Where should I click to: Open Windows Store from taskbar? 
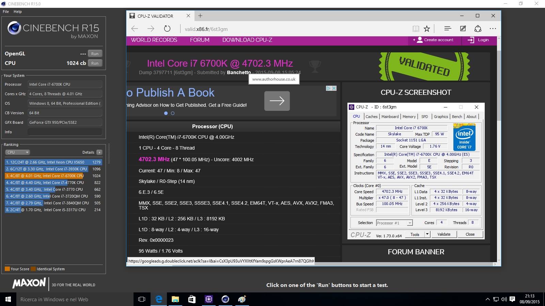coord(192,299)
